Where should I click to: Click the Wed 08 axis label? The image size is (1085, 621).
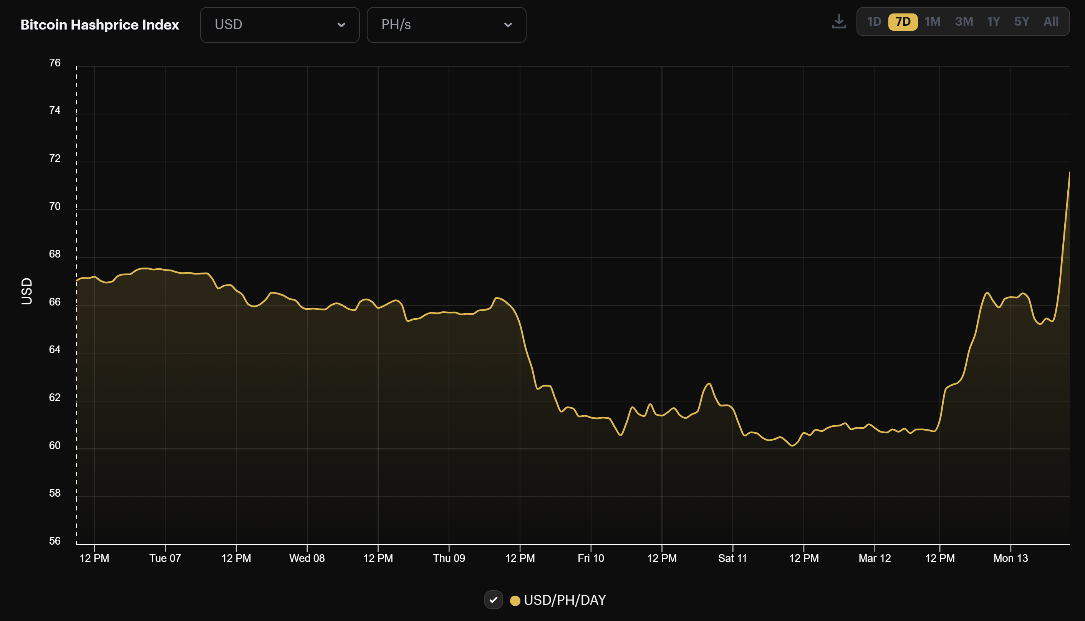point(307,558)
